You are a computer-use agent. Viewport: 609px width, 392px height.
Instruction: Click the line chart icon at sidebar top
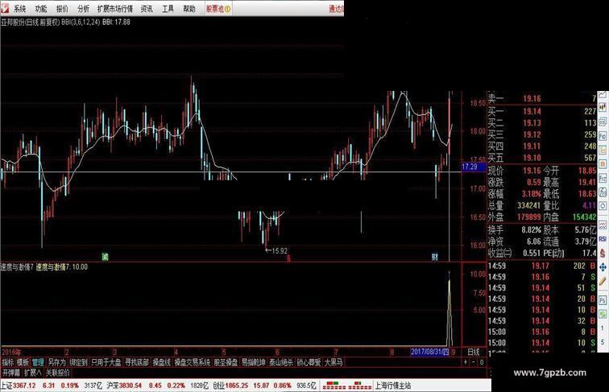603,94
